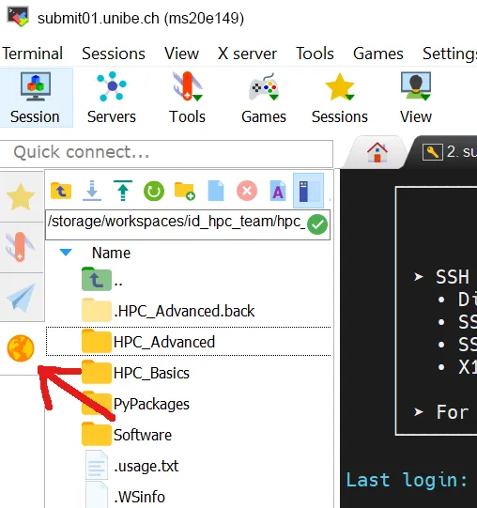Switch to the Home tab
The width and height of the screenshot is (477, 508).
click(377, 152)
